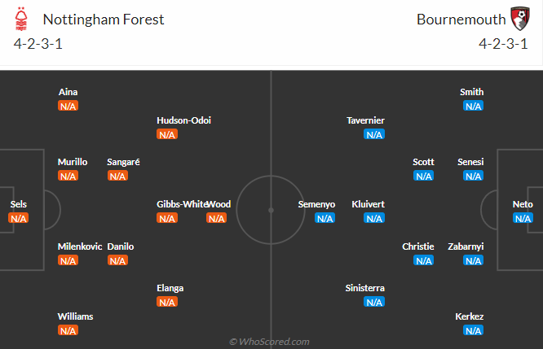Click the Bournemouth club crest
Viewport: 543px width, 349px height.
(x=519, y=19)
